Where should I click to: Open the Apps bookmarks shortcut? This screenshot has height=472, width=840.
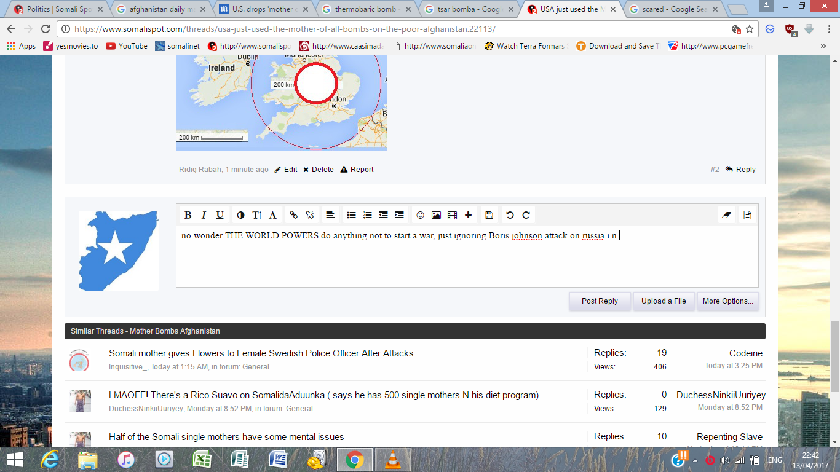[21, 46]
